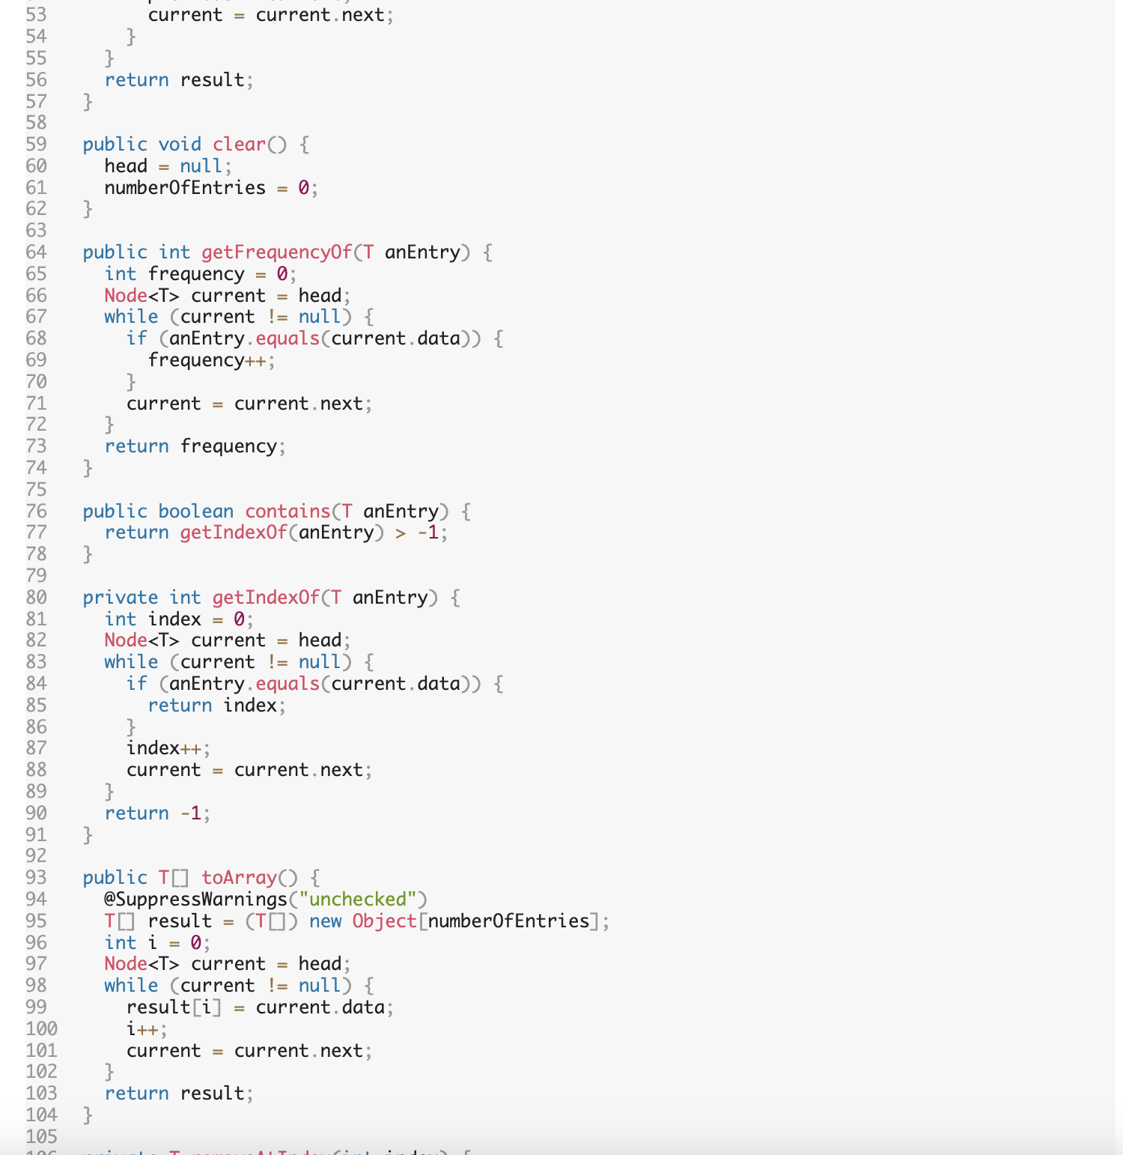
Task: Click 'while' keyword on line 83
Action: click(131, 662)
